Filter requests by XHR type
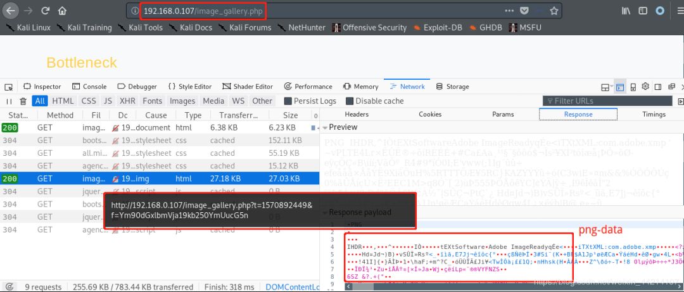684x292 pixels. click(127, 101)
